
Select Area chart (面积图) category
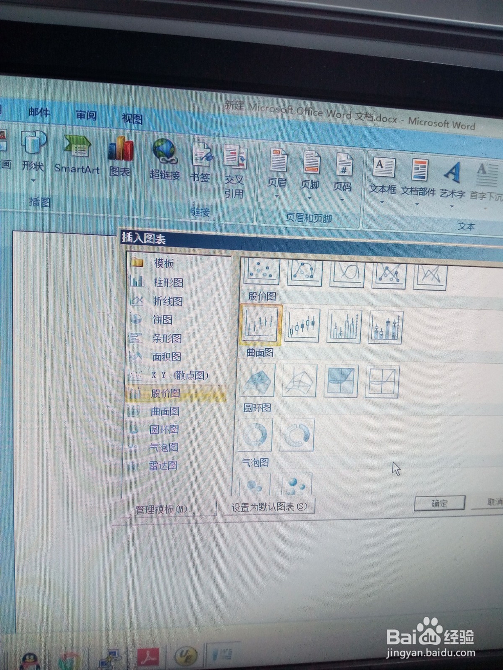pyautogui.click(x=177, y=356)
